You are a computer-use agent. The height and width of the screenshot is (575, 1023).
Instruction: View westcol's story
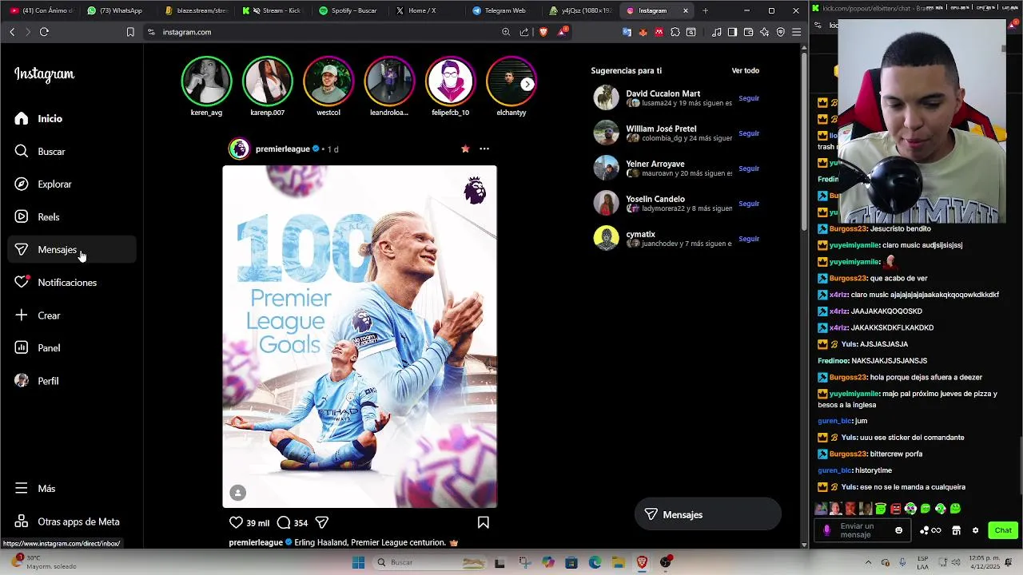click(x=328, y=86)
